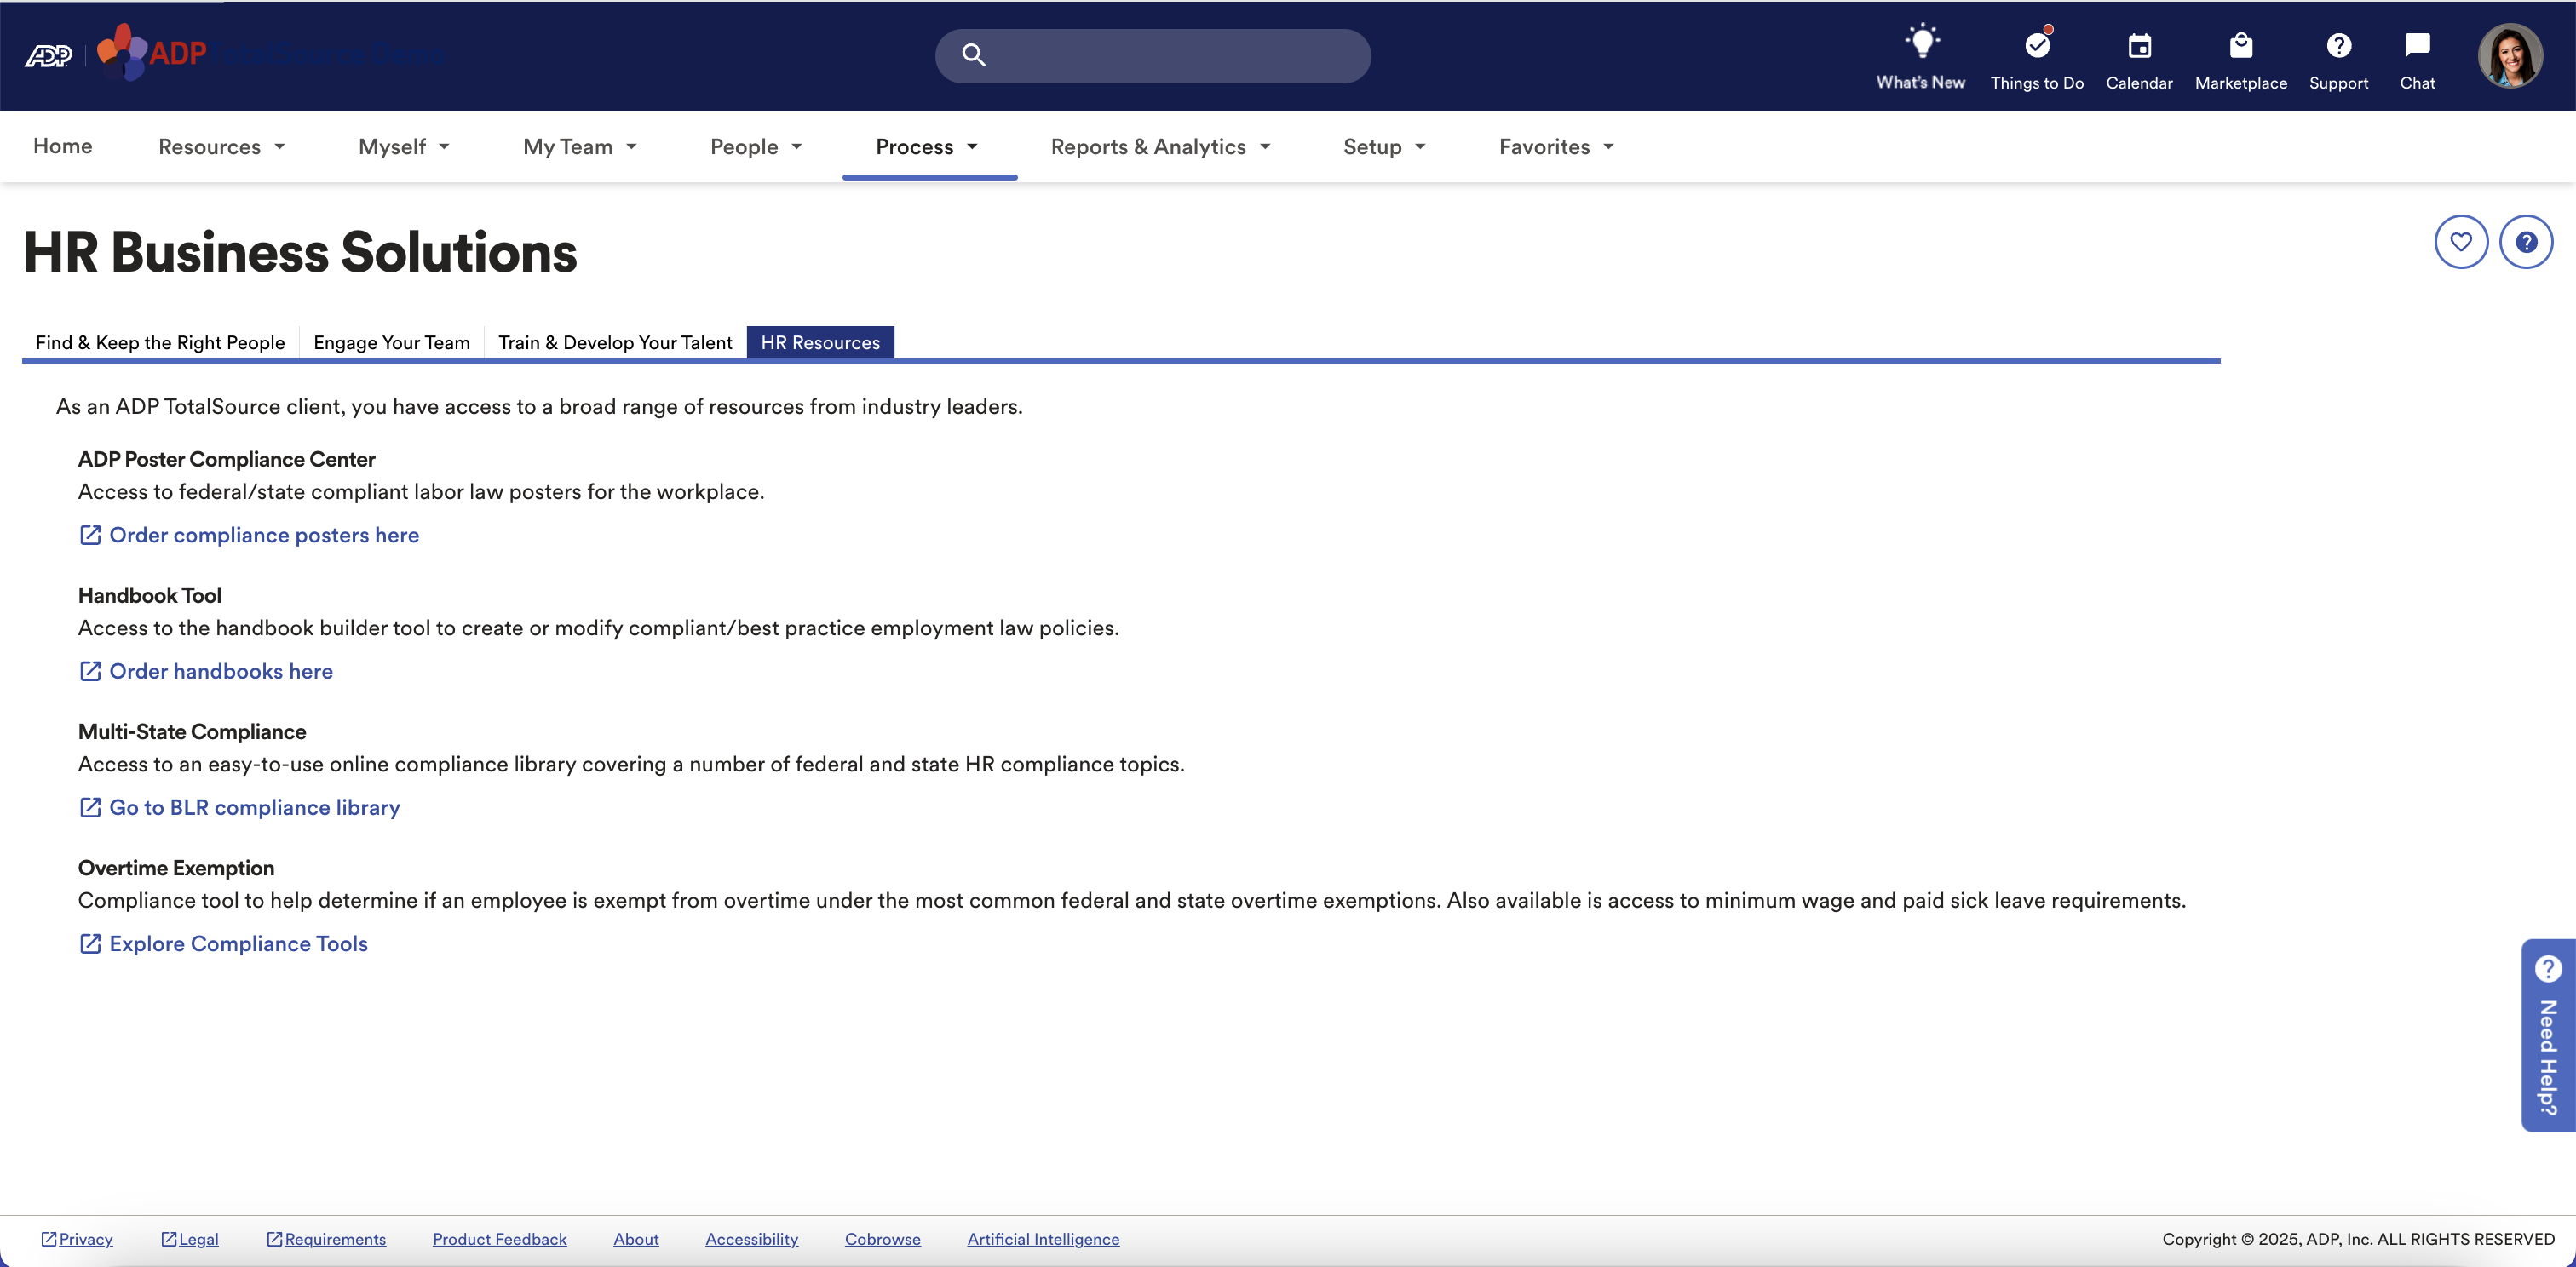2576x1267 pixels.
Task: Click Order compliance posters here link
Action: [263, 536]
